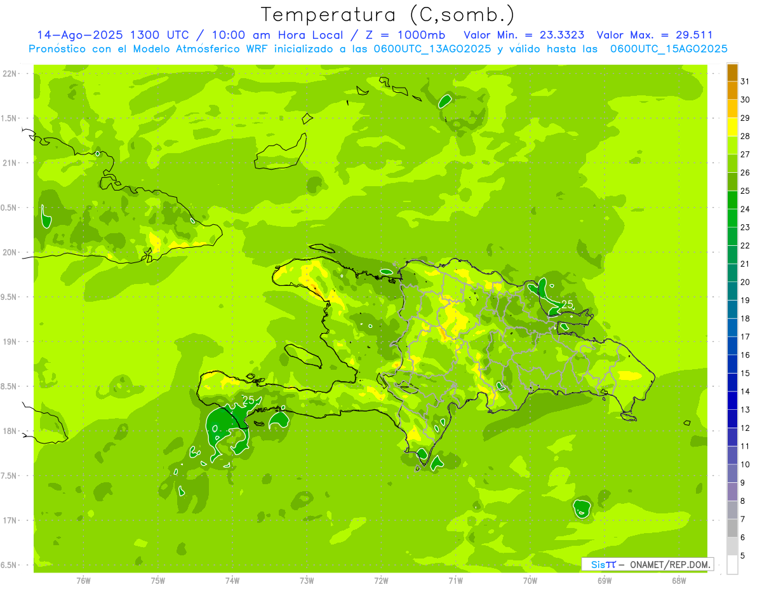The width and height of the screenshot is (762, 589).
Task: Click the 22N latitude axis label
Action: click(10, 74)
